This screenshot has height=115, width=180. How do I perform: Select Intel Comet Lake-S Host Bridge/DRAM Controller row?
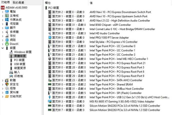[x=101, y=29]
